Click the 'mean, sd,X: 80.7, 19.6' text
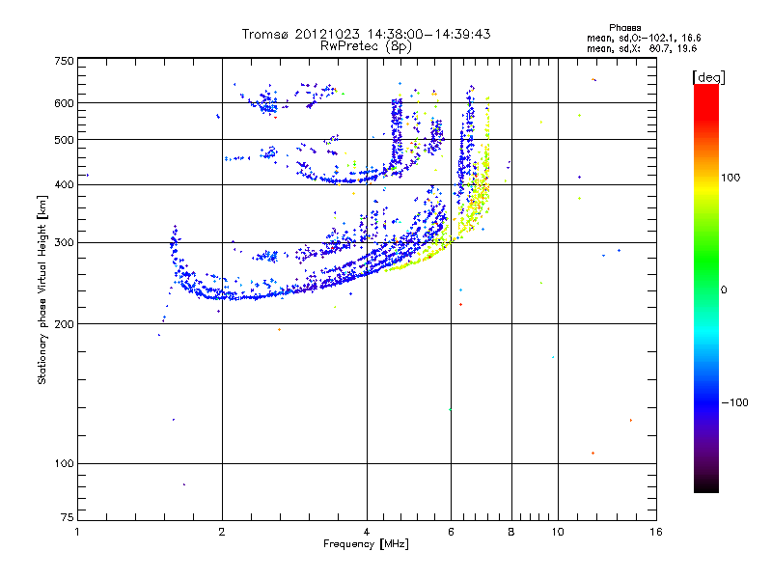 click(x=642, y=48)
